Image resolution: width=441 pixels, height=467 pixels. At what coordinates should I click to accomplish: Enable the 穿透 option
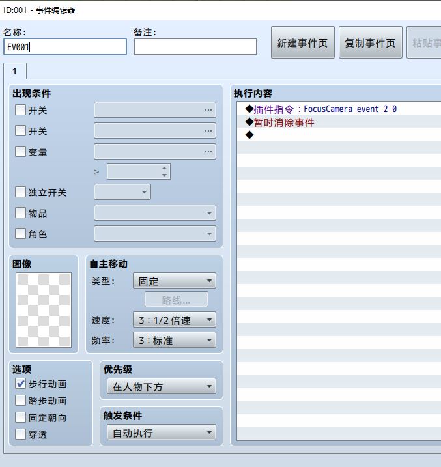click(x=20, y=434)
